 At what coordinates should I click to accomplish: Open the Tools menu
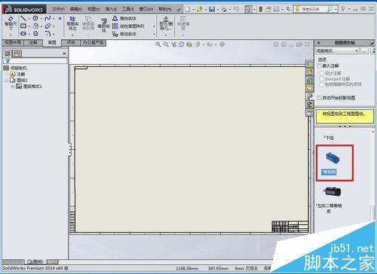127,9
